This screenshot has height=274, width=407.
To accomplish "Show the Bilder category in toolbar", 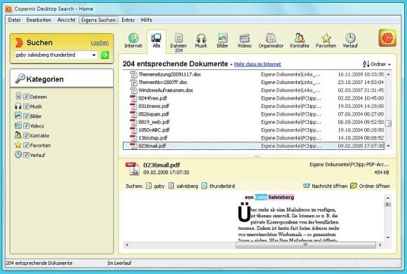I will point(222,41).
